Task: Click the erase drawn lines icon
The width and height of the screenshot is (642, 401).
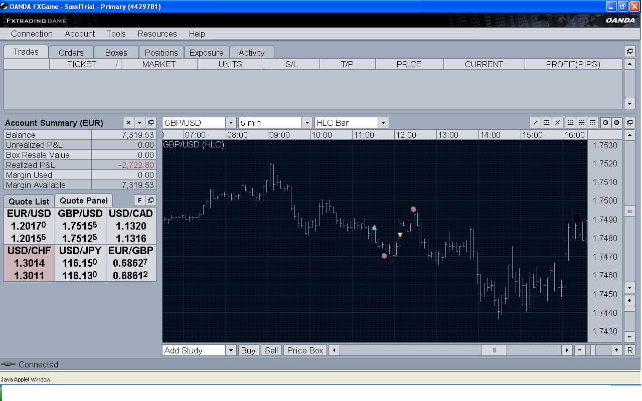Action: pos(557,123)
